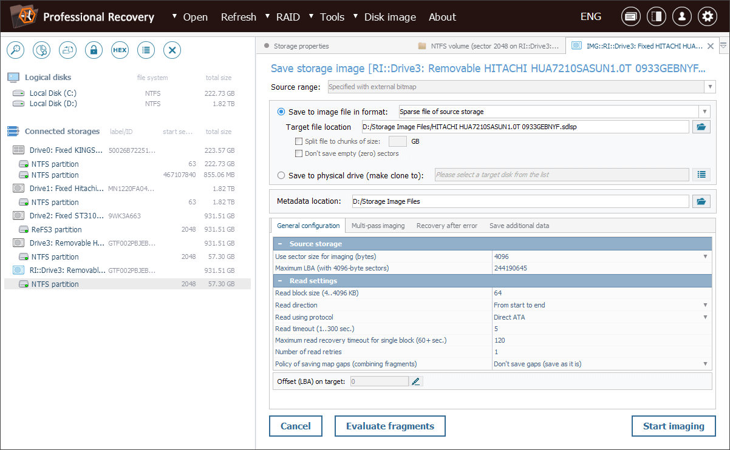Click the Target file location field
The height and width of the screenshot is (450, 730).
tap(525, 127)
